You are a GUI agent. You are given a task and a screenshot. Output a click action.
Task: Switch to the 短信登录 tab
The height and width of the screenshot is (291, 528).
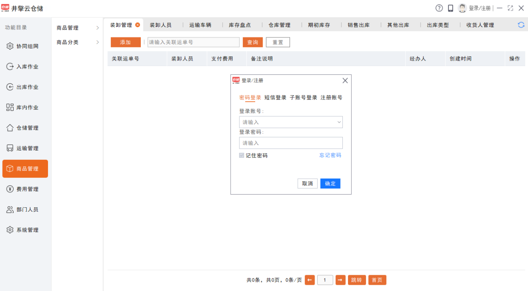[275, 98]
